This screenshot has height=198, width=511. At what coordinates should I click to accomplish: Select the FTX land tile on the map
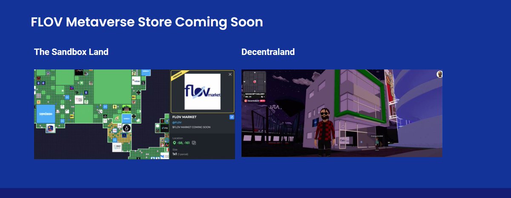[x=165, y=127]
